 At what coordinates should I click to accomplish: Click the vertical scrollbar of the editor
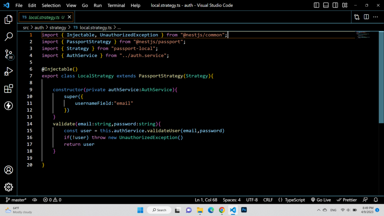click(x=381, y=77)
